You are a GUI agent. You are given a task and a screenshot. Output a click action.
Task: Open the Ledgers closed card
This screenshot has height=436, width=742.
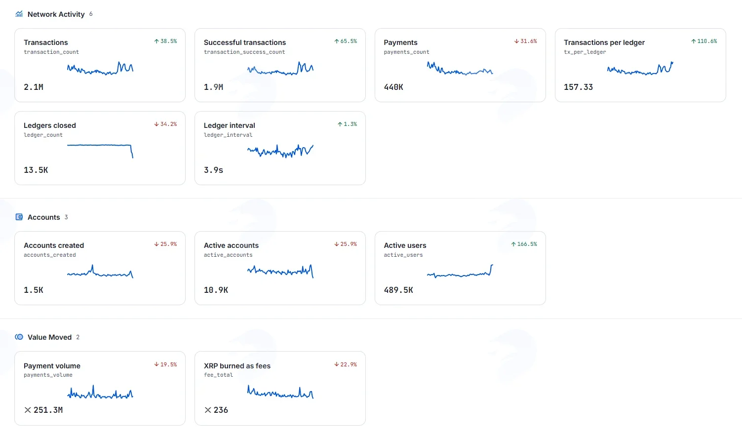point(100,148)
